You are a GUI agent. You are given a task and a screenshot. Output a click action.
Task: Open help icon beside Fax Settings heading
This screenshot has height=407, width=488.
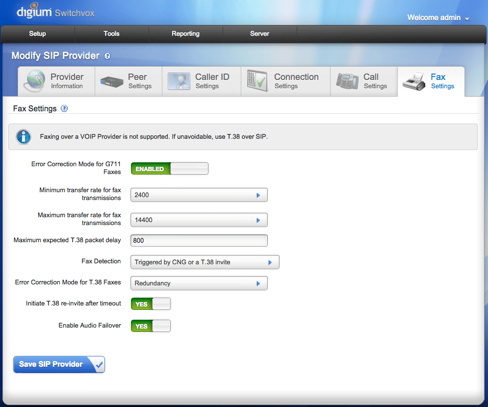[x=64, y=108]
